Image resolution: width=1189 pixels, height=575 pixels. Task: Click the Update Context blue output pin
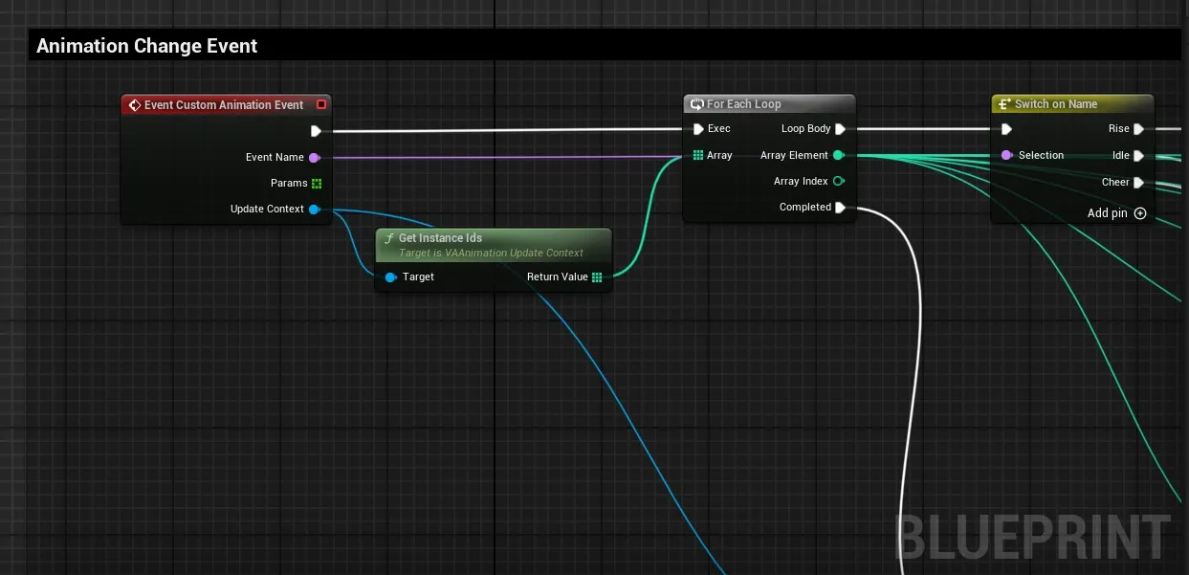click(314, 210)
